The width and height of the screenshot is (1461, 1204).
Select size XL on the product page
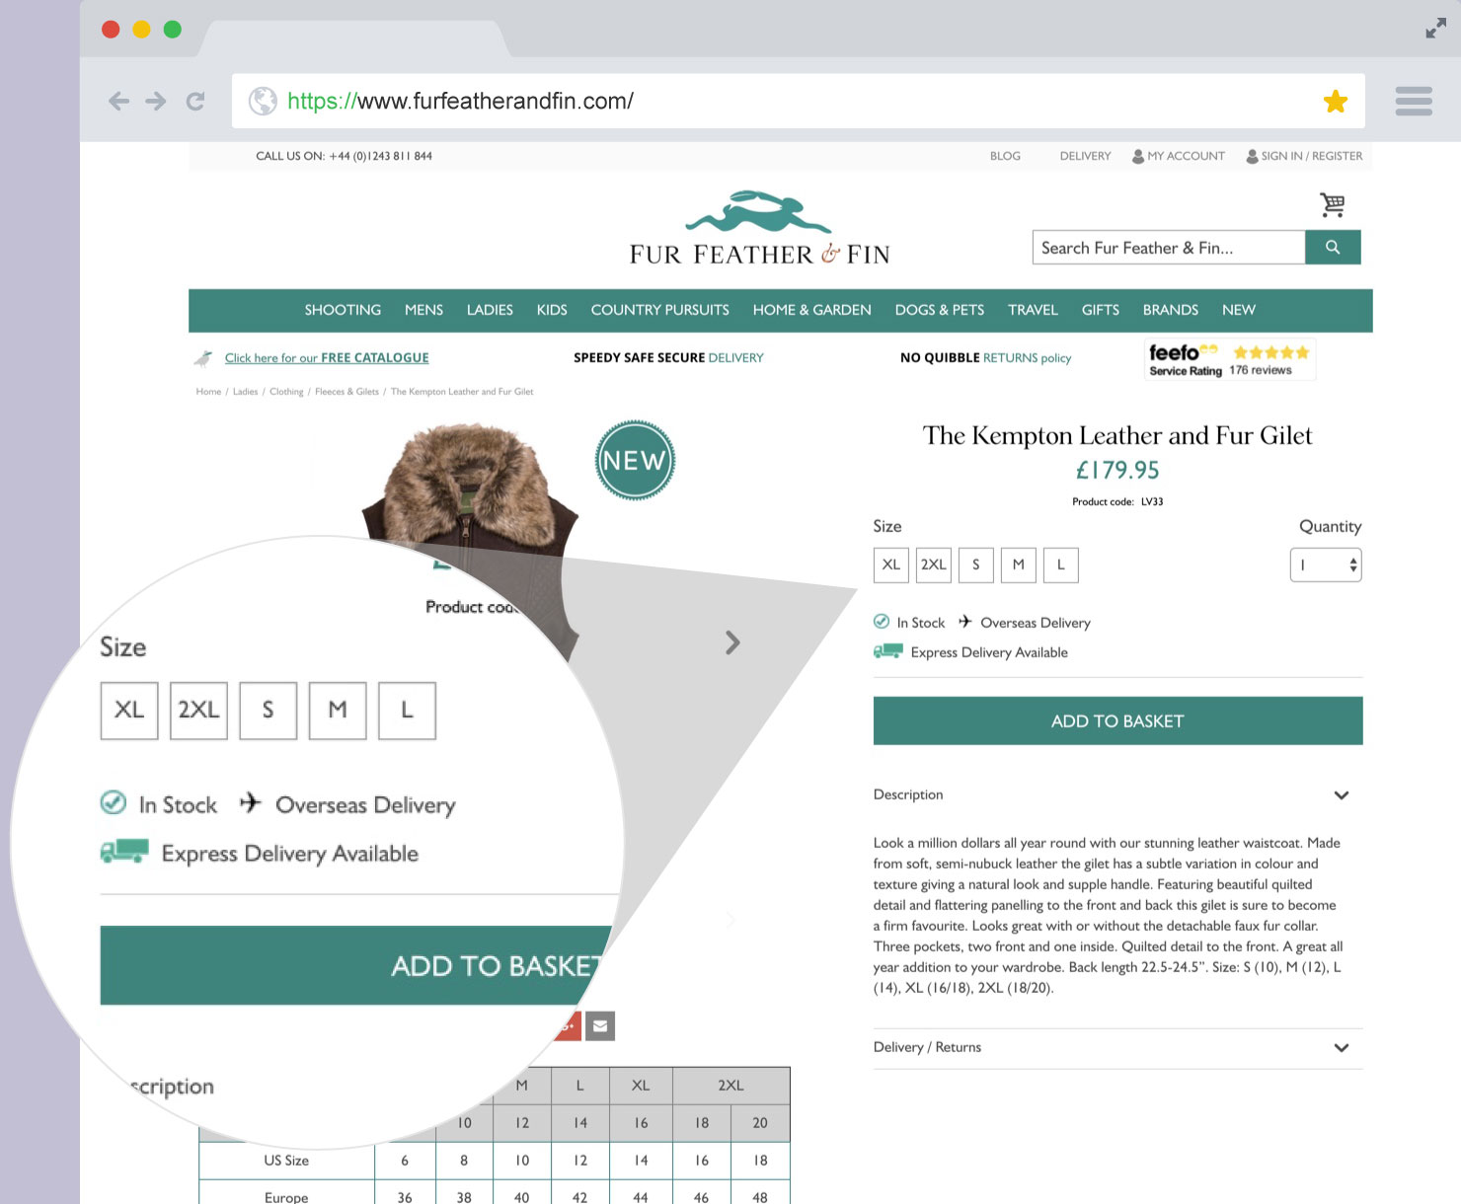891,564
